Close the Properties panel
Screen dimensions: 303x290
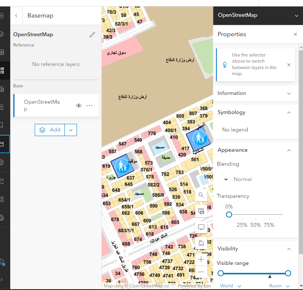pos(295,34)
